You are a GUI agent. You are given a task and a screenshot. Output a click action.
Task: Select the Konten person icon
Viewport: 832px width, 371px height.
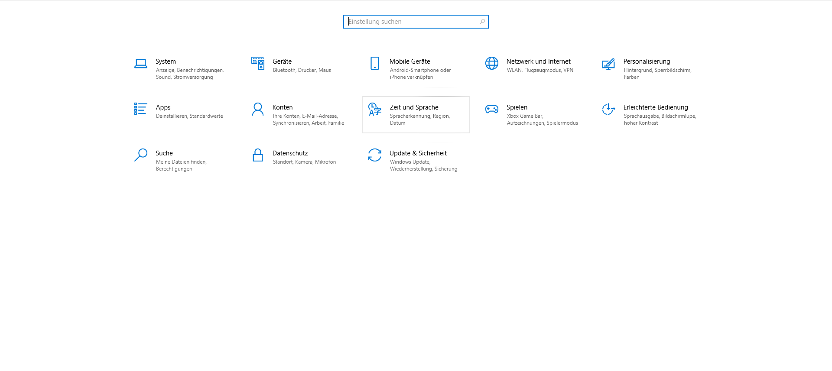point(258,109)
